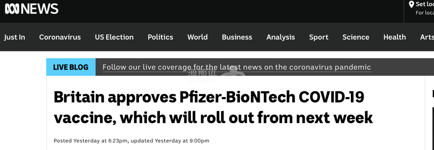Navigate to the World section
Image resolution: width=434 pixels, height=150 pixels.
pos(197,37)
